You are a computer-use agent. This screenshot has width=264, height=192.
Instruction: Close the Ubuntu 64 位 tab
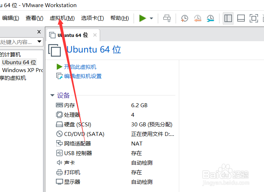tap(95, 35)
